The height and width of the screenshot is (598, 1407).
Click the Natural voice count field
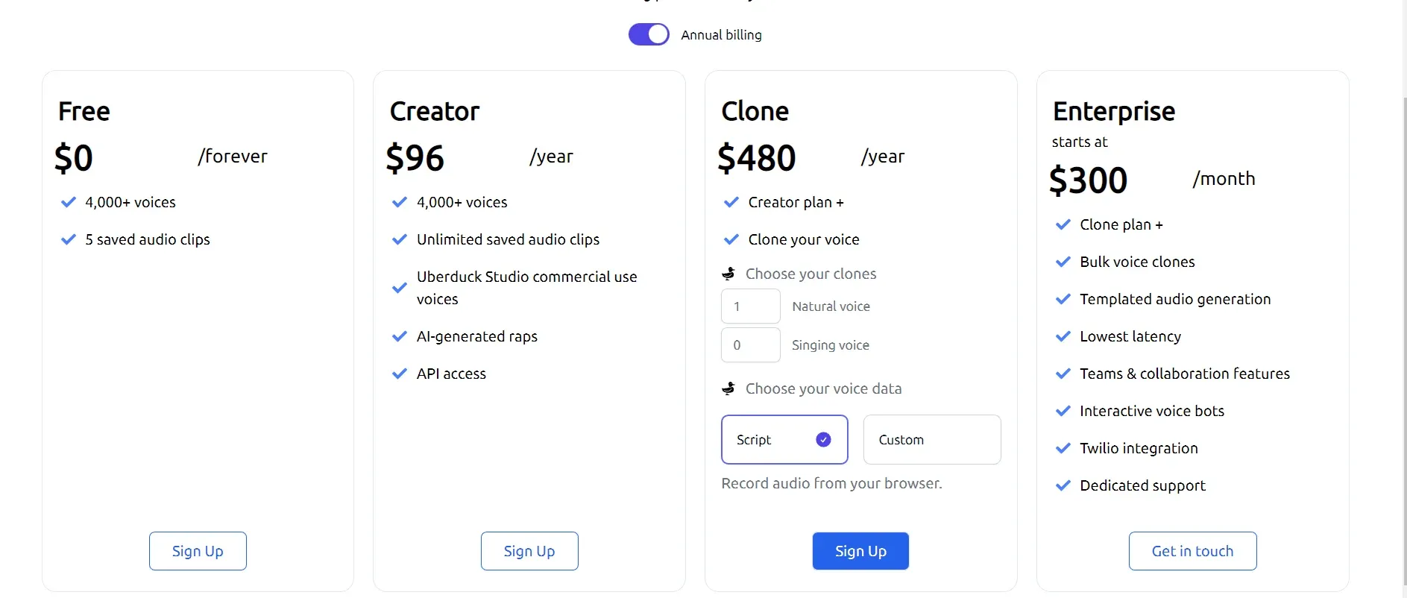[x=751, y=306]
